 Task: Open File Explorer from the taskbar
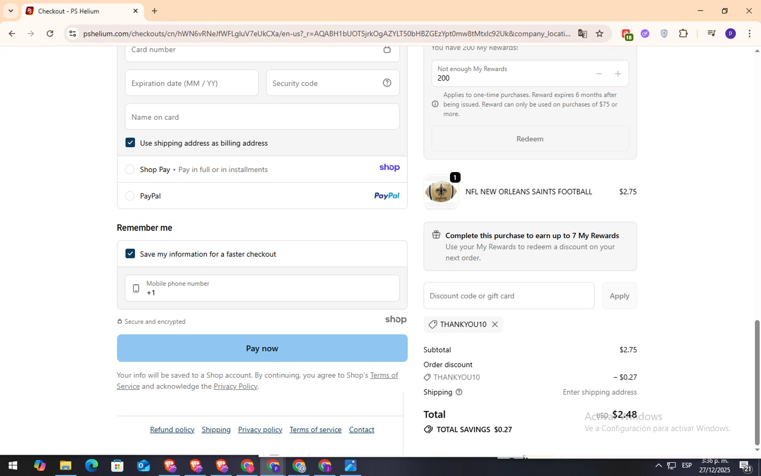click(x=65, y=466)
